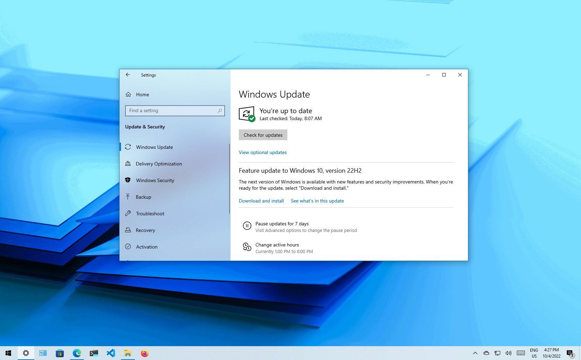This screenshot has width=581, height=360.
Task: Click the Recovery icon in the sidebar
Action: pos(128,230)
